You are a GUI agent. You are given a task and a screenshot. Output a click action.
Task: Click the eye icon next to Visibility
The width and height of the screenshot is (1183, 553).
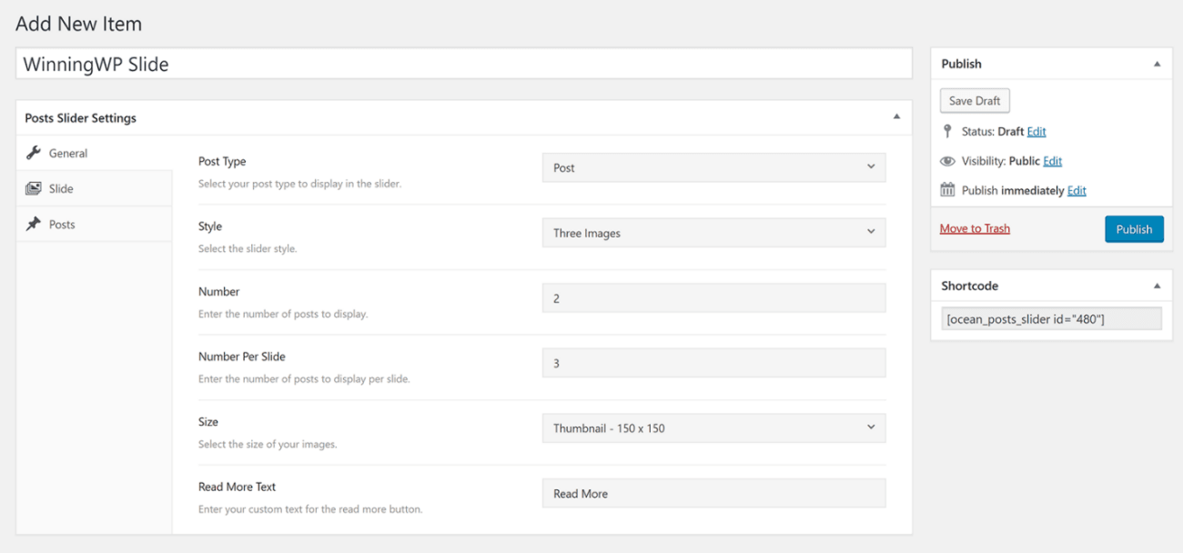pyautogui.click(x=947, y=161)
